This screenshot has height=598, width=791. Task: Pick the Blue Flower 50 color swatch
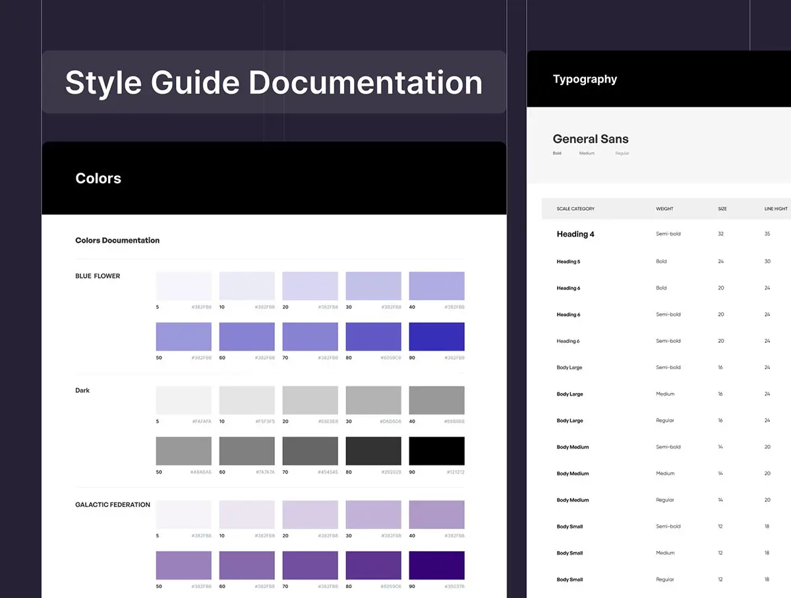click(x=183, y=336)
